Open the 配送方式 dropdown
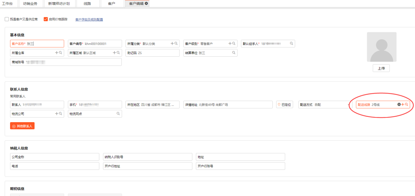This screenshot has width=415, height=196. click(x=325, y=105)
